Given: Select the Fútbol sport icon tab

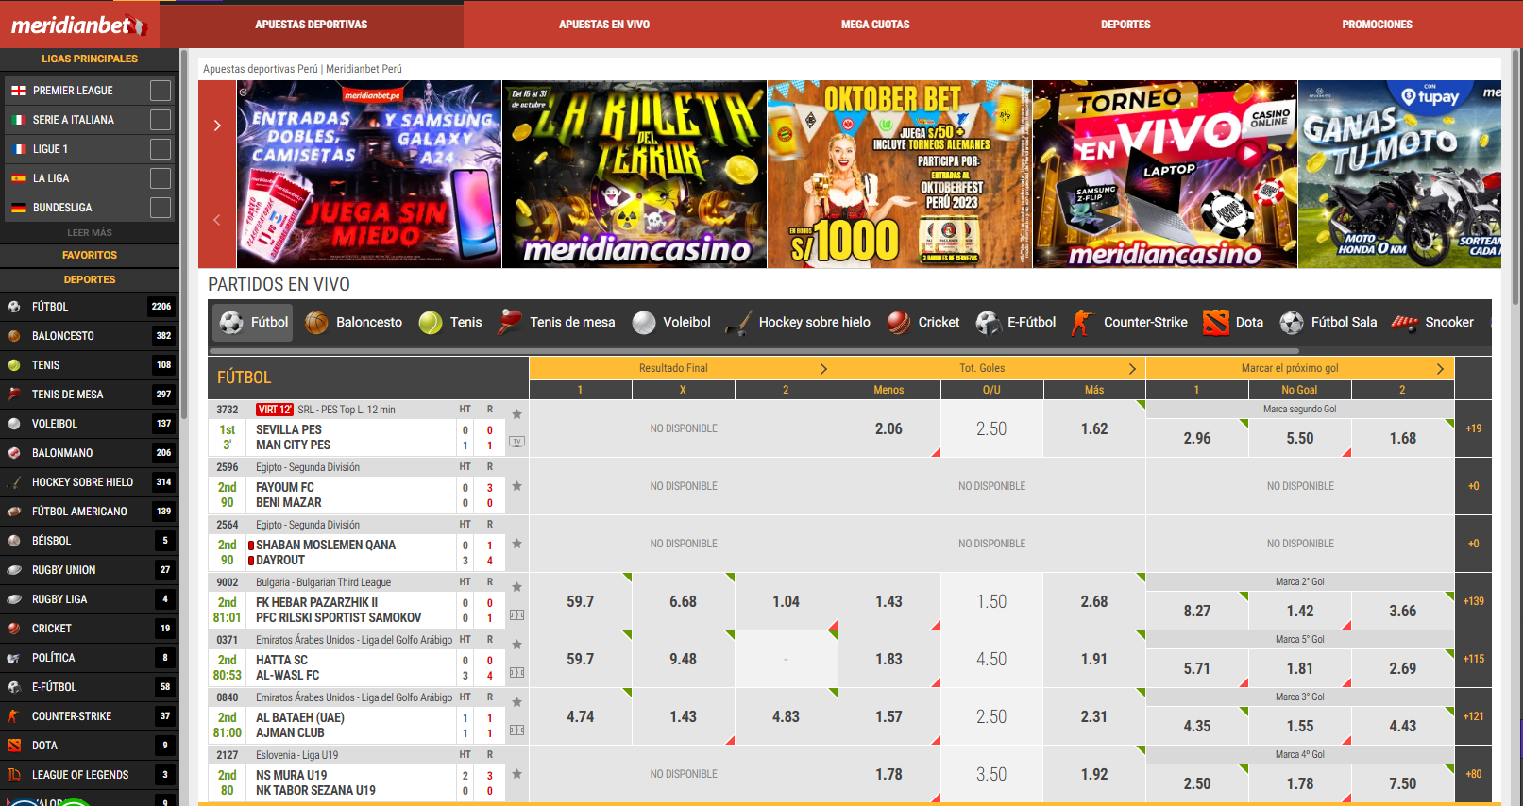Looking at the screenshot, I should pyautogui.click(x=231, y=323).
